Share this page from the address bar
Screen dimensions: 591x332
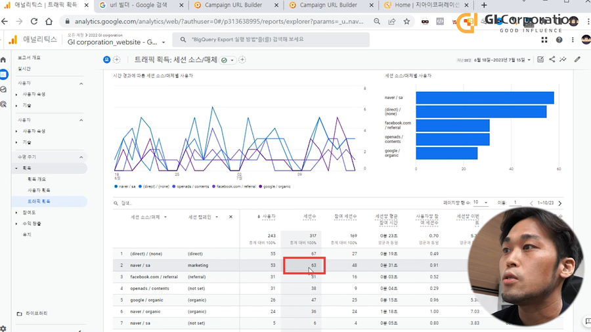point(392,22)
